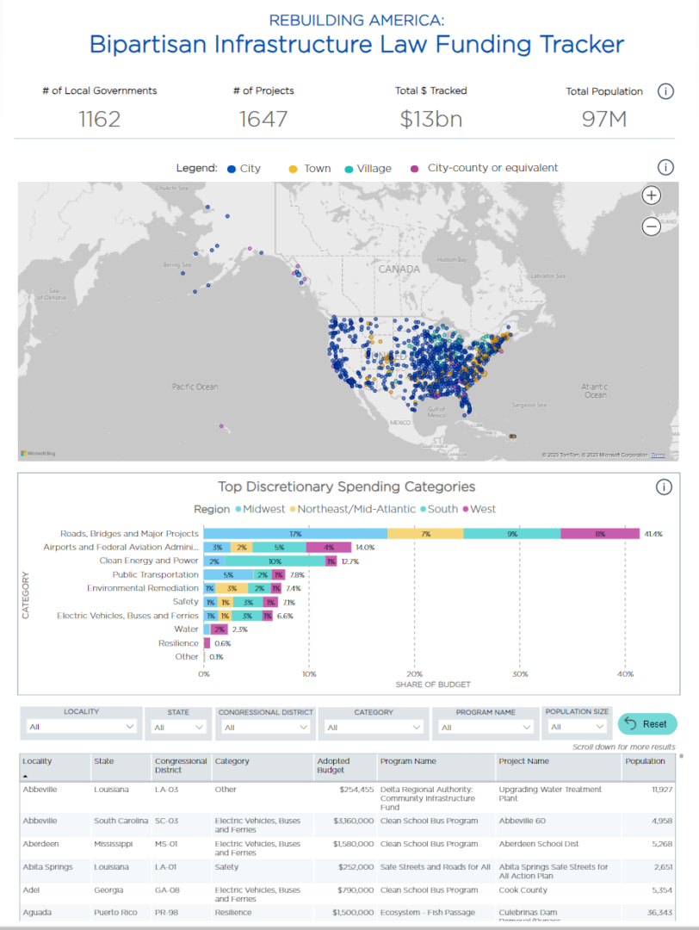The image size is (699, 930).
Task: Open the spending categories chart info icon
Action: pyautogui.click(x=664, y=487)
